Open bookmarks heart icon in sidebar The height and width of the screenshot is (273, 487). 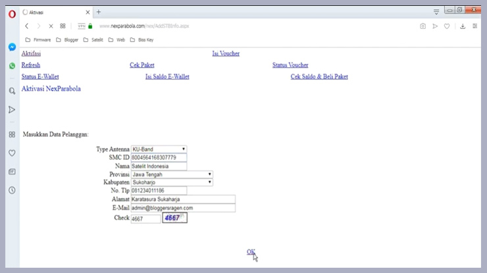coord(12,153)
